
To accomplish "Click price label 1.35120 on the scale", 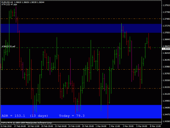I will tap(166, 94).
